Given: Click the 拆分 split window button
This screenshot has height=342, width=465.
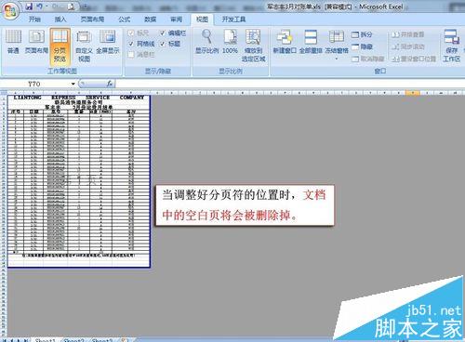Looking at the screenshot, I should click(x=362, y=34).
